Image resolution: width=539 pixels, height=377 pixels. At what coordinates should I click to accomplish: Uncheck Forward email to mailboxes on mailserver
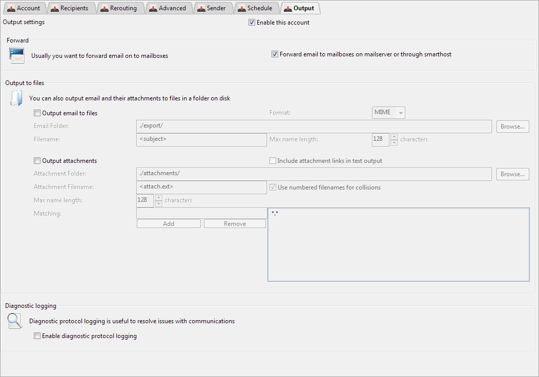tap(275, 54)
